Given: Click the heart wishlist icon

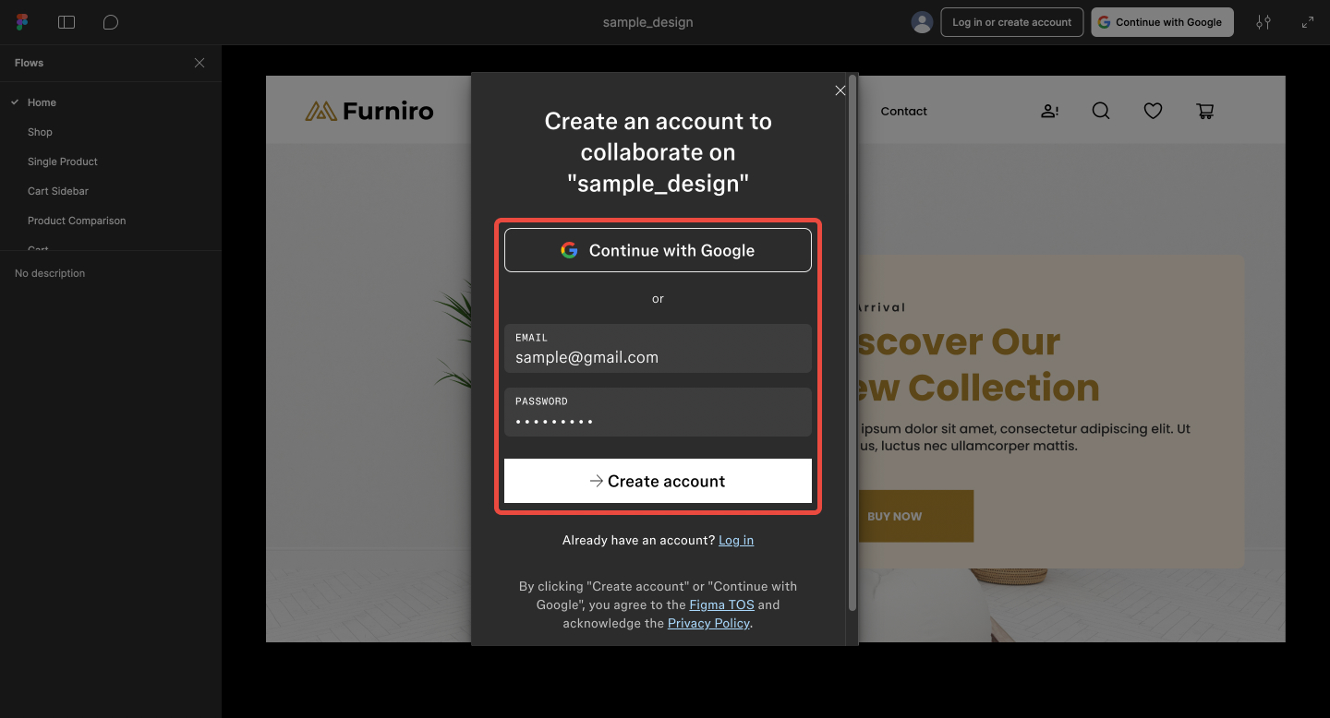Looking at the screenshot, I should pos(1153,111).
